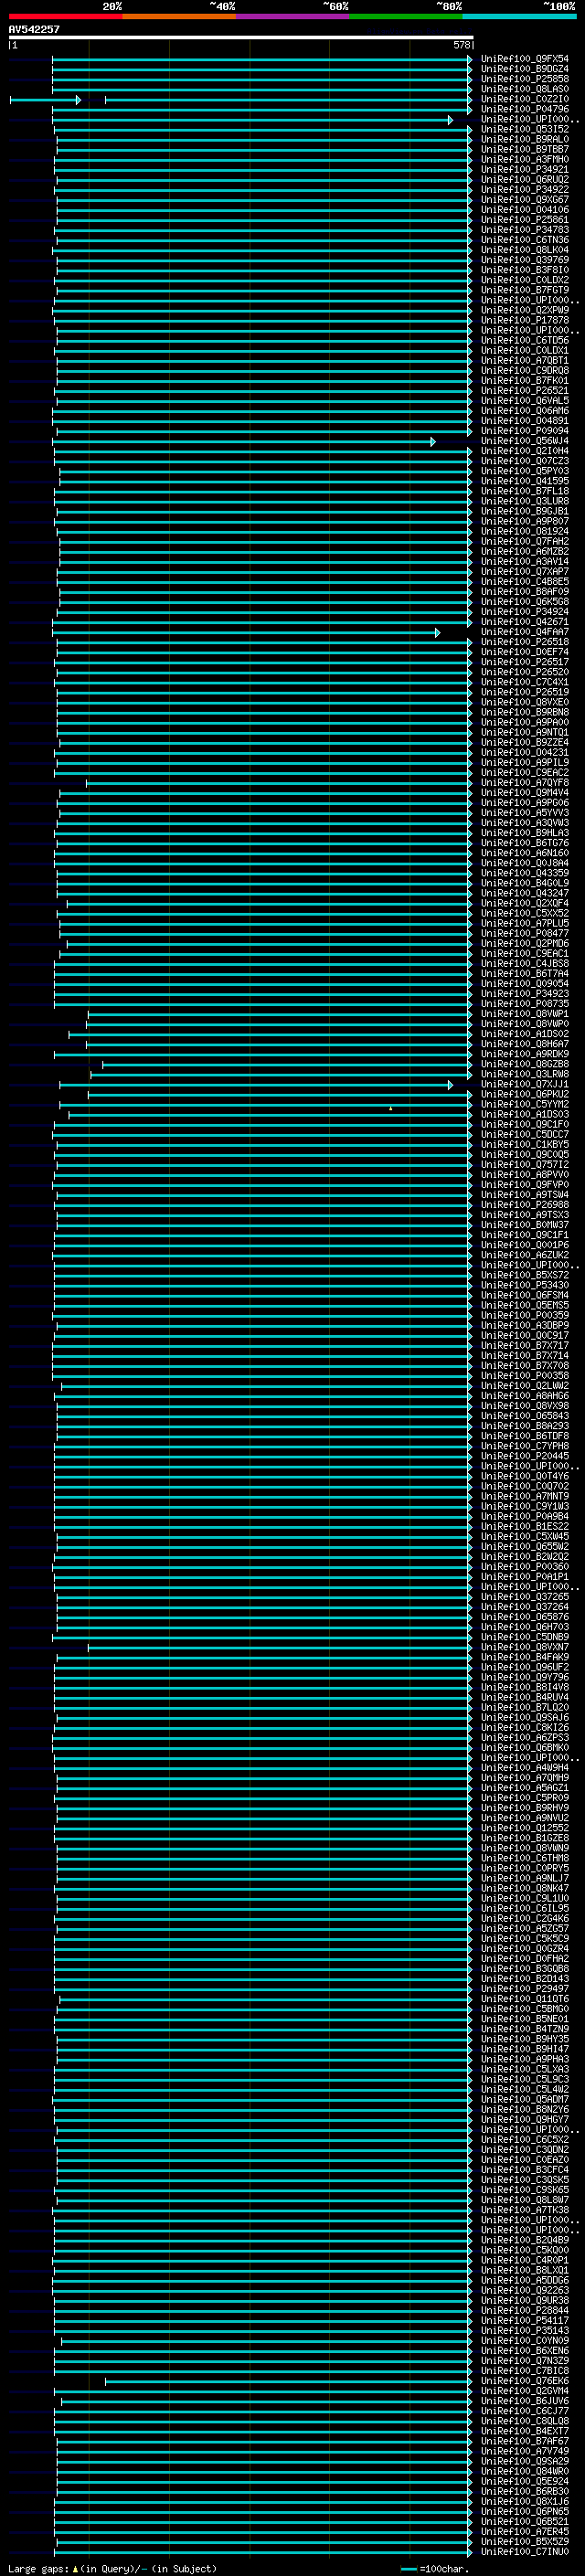Open hit UniRef100_C0Z2I0

pyautogui.click(x=524, y=99)
